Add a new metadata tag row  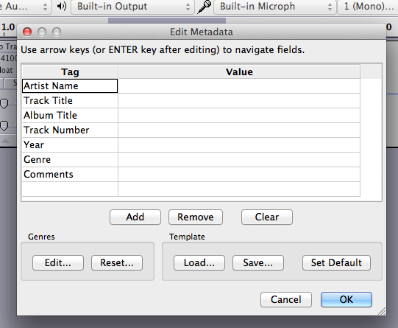click(x=135, y=217)
